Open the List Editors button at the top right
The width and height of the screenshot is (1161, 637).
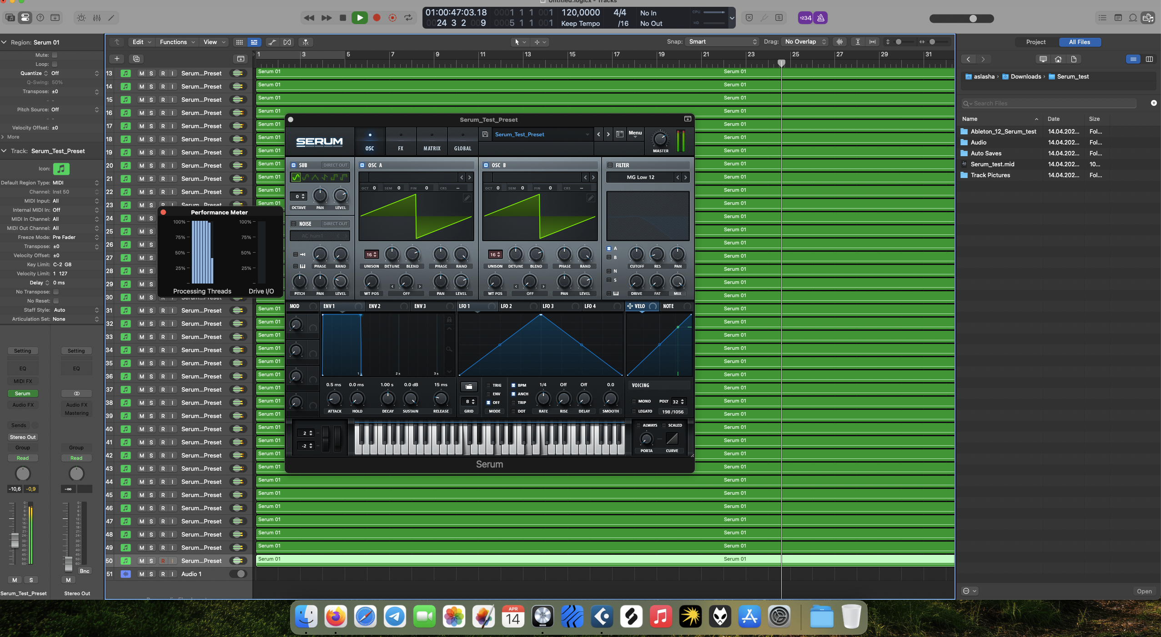1102,18
